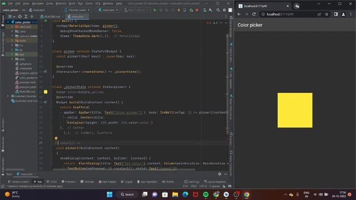Screen dimensions: 356x200
Task: Open the Tools menu
Action: 89,4
